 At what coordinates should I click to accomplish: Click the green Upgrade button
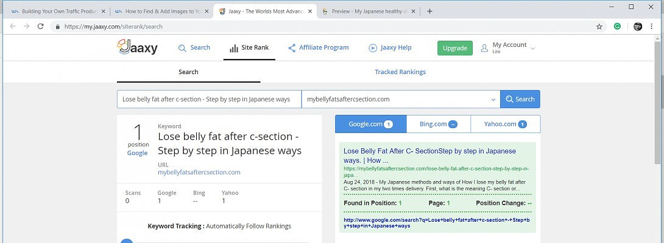[x=454, y=48]
